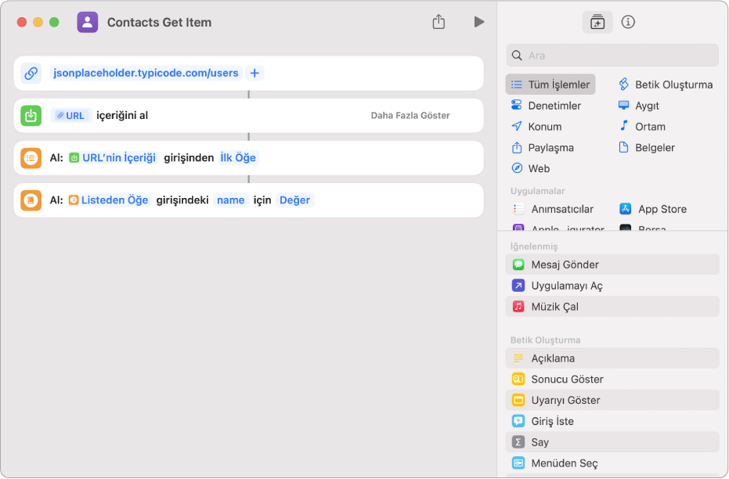Expand Daha Fazla Göster options

[410, 115]
